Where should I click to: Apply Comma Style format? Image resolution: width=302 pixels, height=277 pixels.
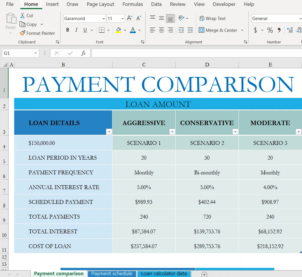pyautogui.click(x=279, y=30)
